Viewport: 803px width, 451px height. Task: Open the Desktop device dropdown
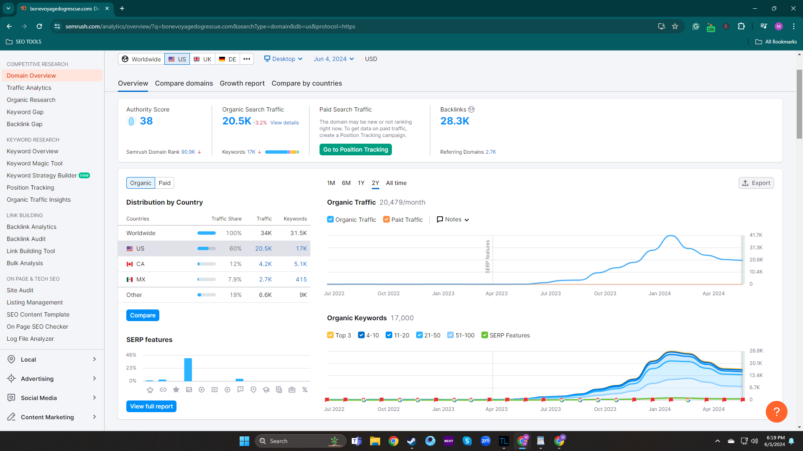point(284,59)
